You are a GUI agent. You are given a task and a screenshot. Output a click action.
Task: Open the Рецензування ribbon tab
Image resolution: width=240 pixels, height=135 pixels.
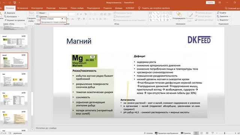[x=93, y=8]
